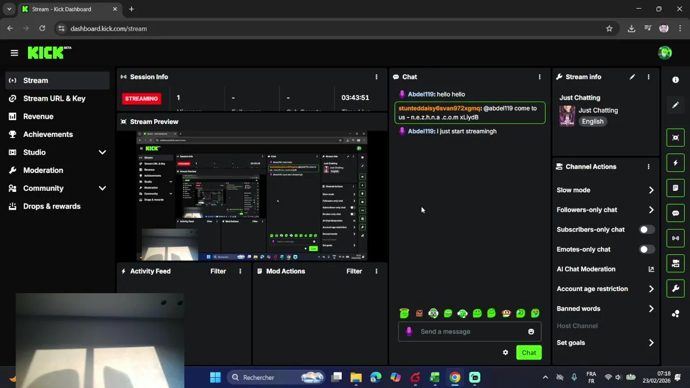Click the English language tag
Screen dimensions: 690x388
point(592,121)
